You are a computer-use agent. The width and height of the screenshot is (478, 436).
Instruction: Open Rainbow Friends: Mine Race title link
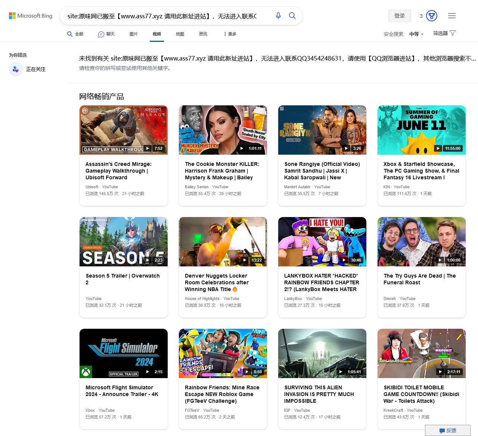[222, 394]
